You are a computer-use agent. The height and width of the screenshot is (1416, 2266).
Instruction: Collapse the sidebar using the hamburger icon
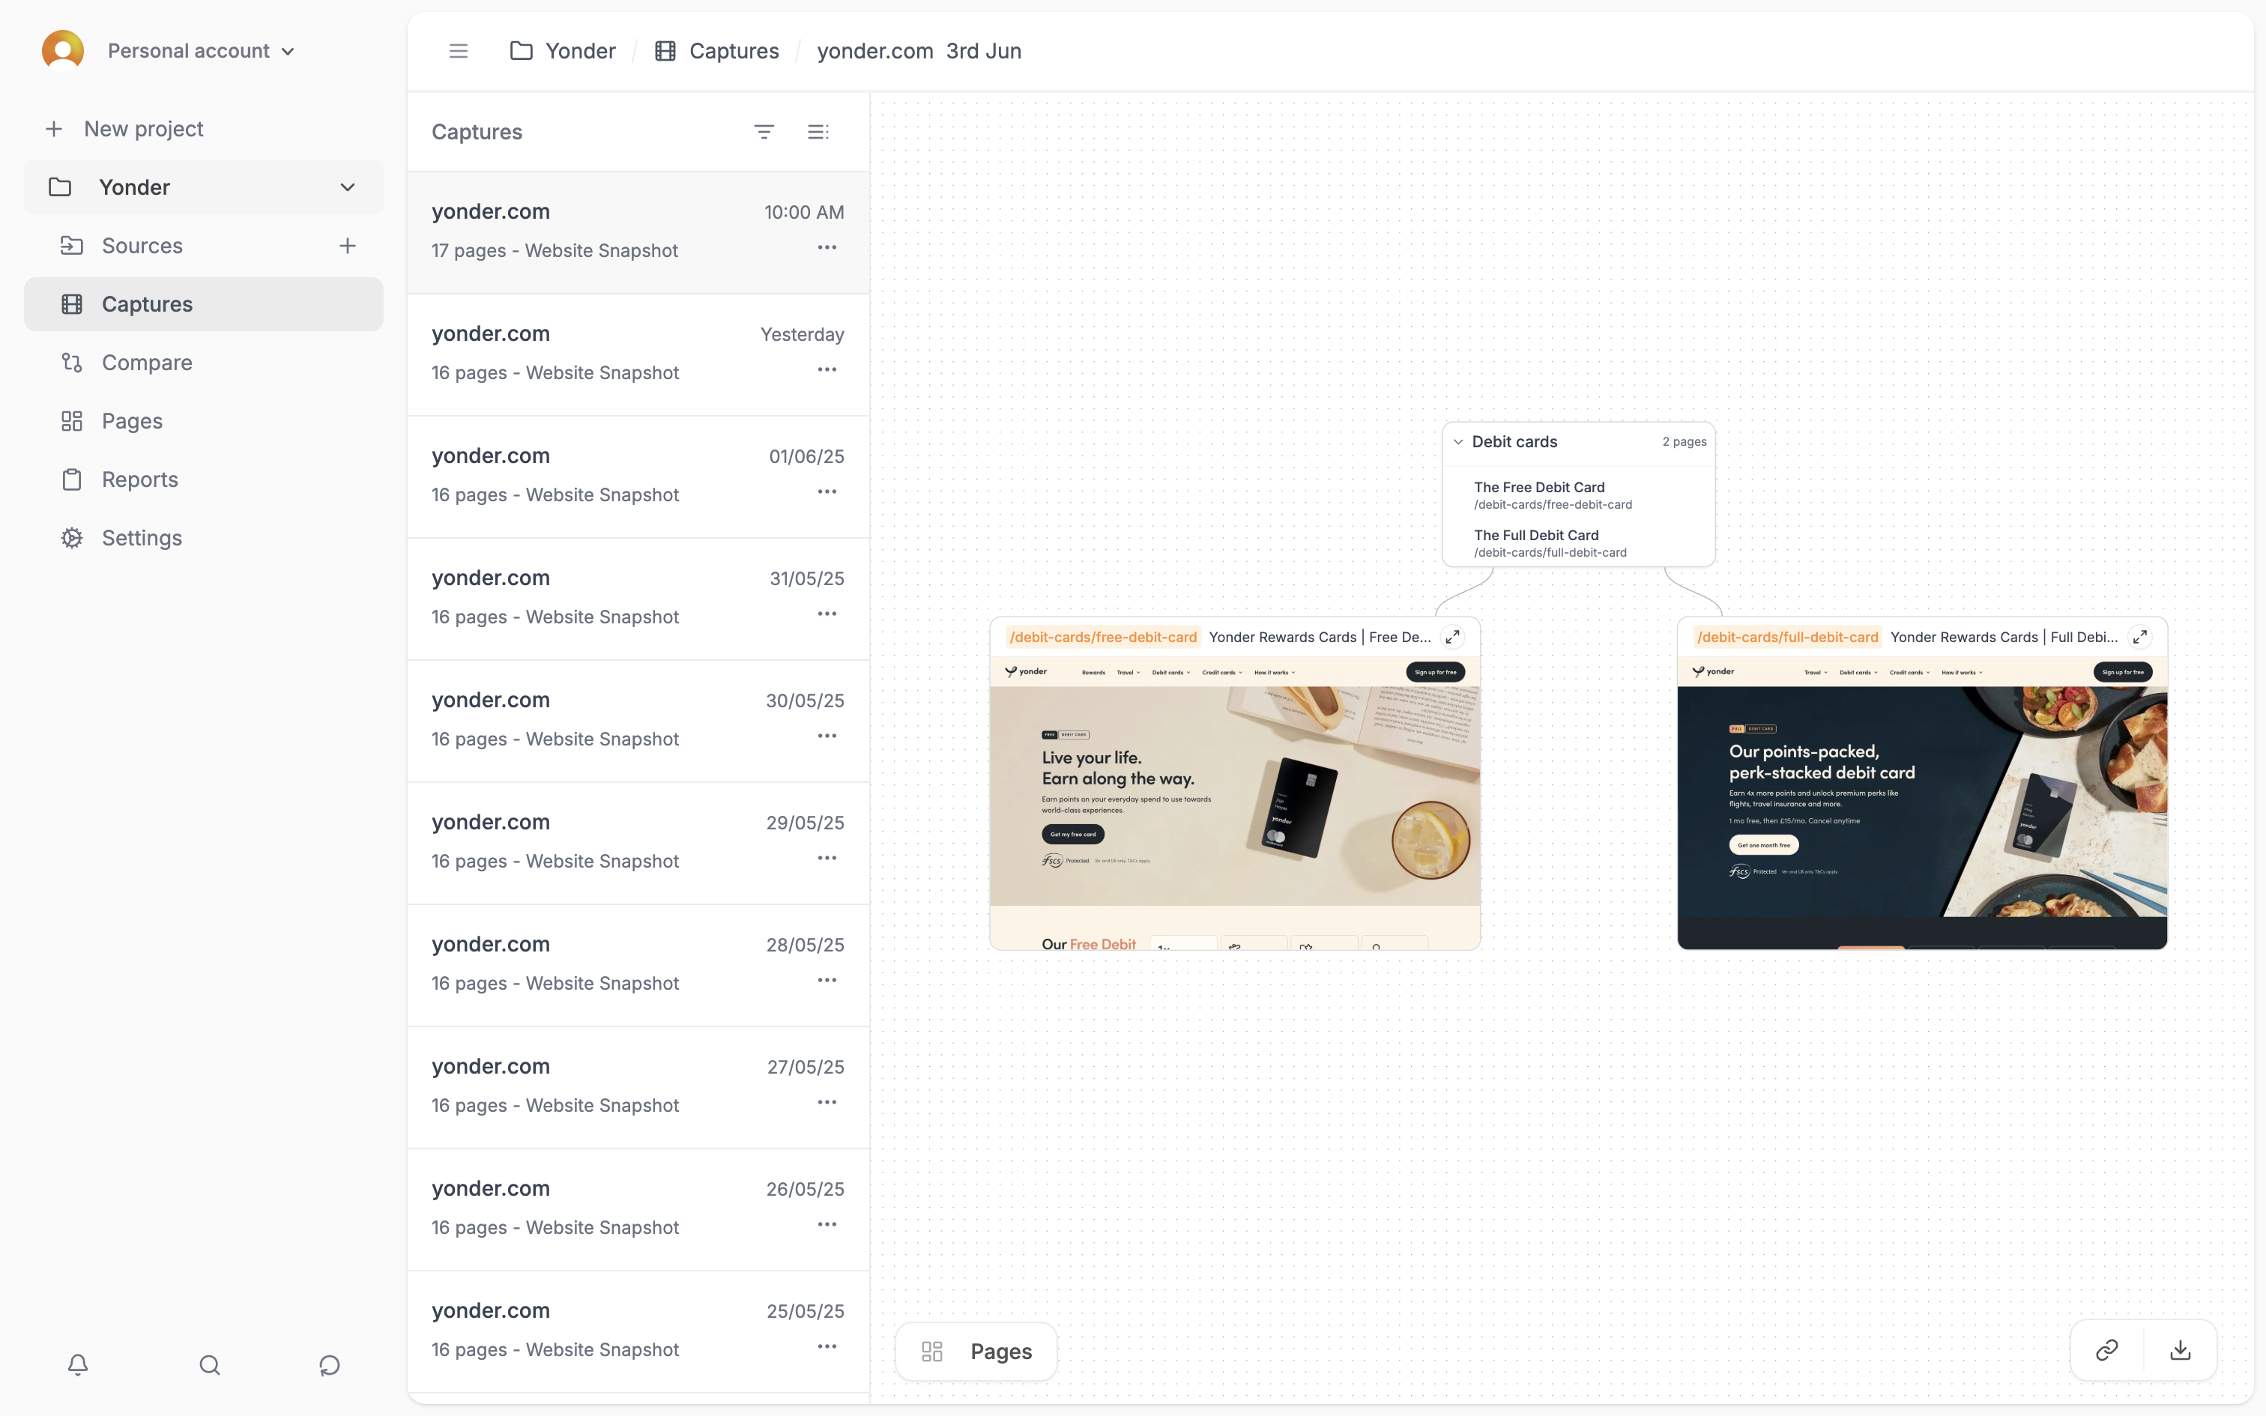(x=458, y=51)
